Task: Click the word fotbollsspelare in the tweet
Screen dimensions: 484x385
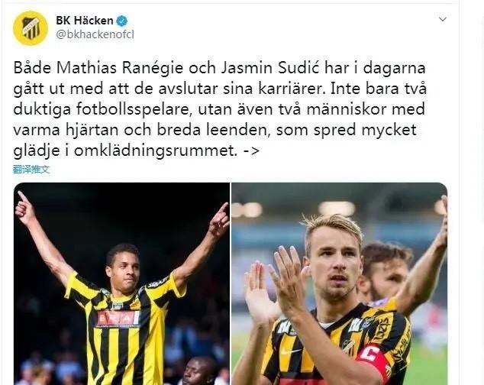Action: [132, 110]
